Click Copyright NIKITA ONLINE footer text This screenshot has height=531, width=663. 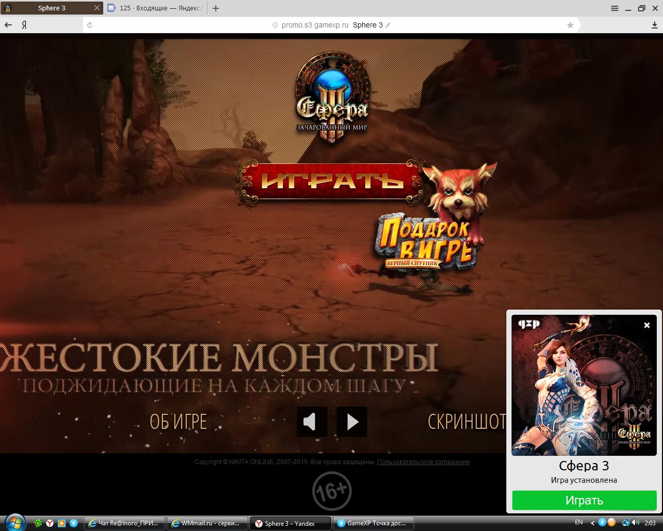click(285, 462)
